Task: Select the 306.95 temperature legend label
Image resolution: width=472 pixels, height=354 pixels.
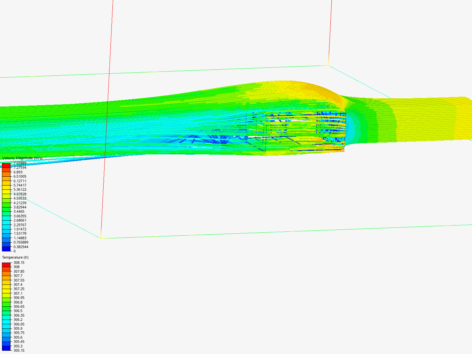Action: pos(19,298)
